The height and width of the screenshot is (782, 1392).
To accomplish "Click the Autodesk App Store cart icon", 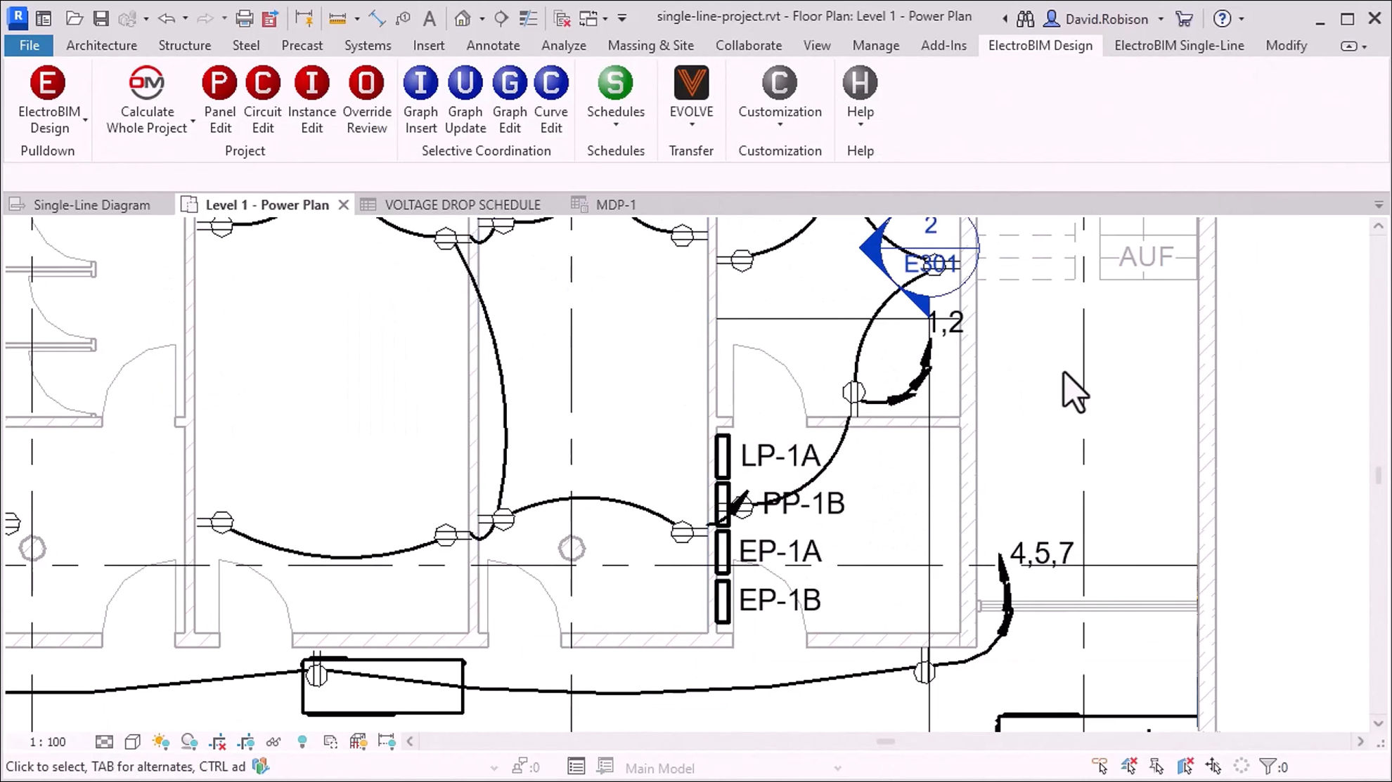I will (1185, 19).
